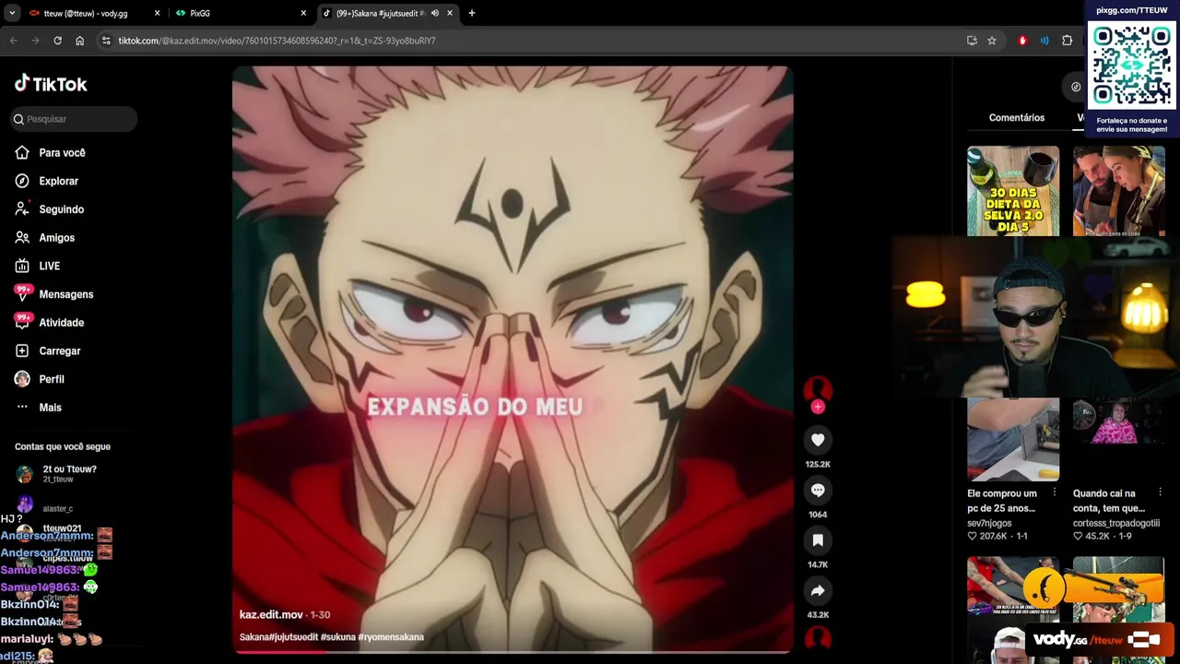Open the Perfil page
1180x664 pixels.
pos(51,379)
